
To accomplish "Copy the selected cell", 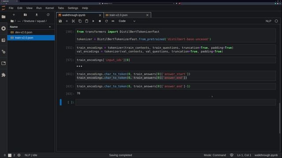I will (80, 21).
